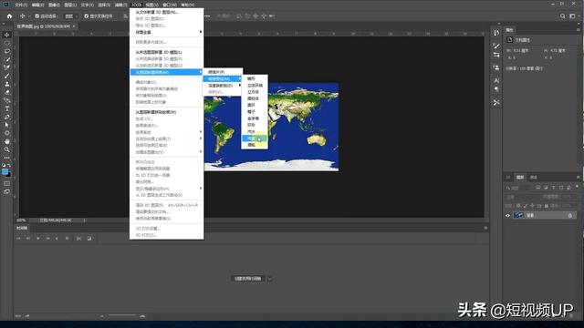Select the Lasso tool
This screenshot has width=584, height=328.
[x=6, y=51]
